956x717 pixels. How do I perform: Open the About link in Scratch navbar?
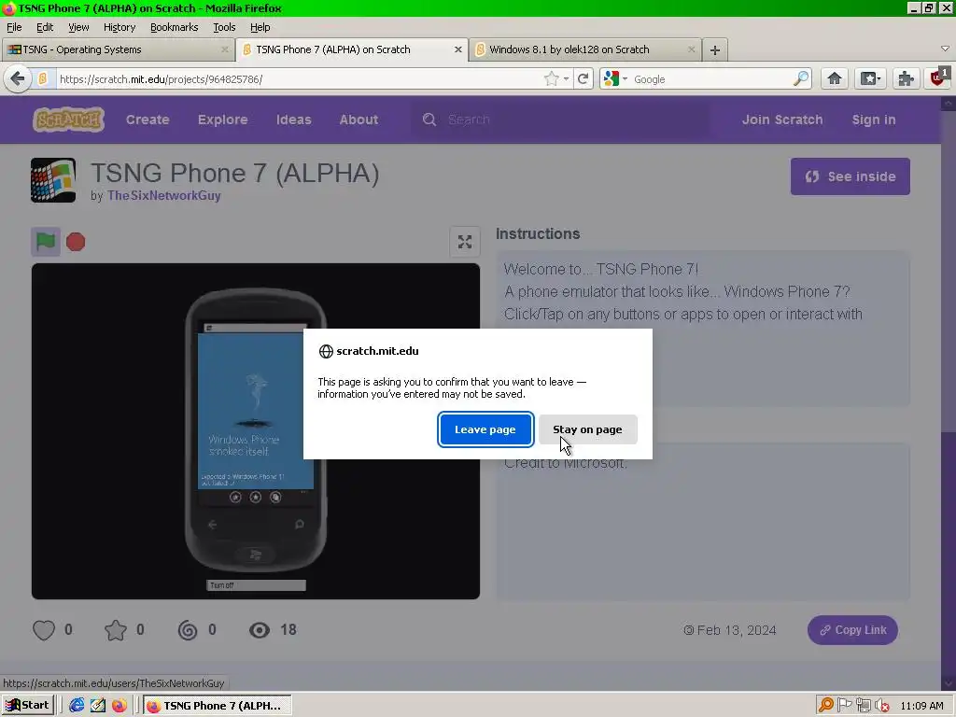pos(358,119)
